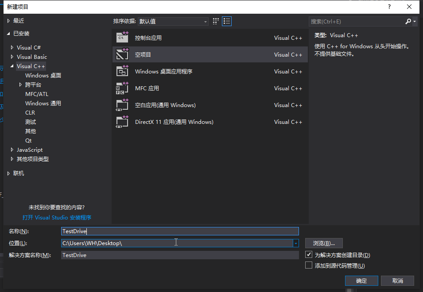Image resolution: width=423 pixels, height=292 pixels.
Task: Click the MFC application template icon
Action: (x=122, y=88)
